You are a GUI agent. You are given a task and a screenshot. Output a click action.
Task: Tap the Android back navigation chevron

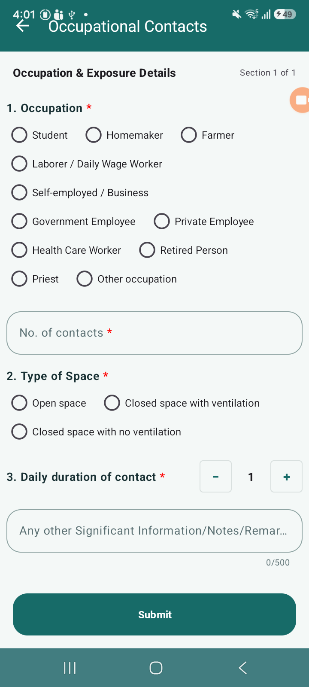point(242,668)
